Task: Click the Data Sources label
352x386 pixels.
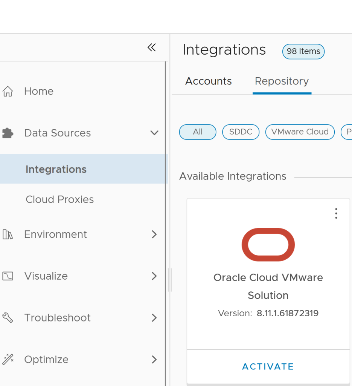Action: coord(58,133)
